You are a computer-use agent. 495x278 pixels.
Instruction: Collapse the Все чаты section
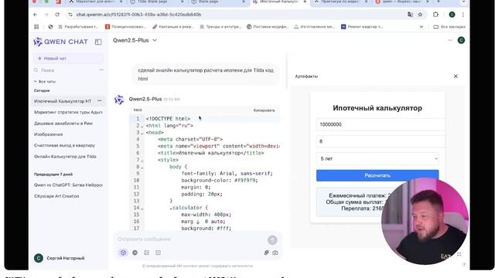pos(45,81)
